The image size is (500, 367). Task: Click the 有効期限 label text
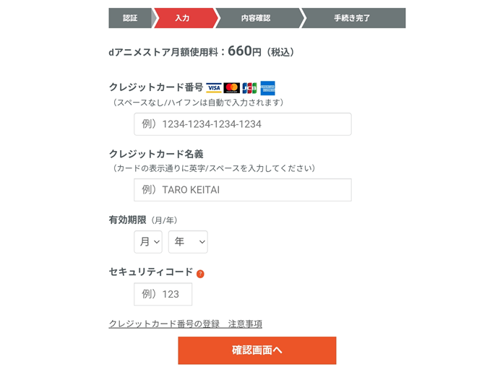point(127,220)
